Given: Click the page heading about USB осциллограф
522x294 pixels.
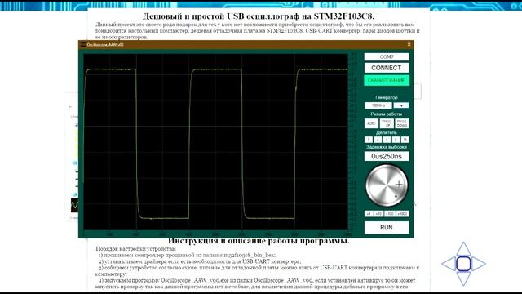Looking at the screenshot, I should tap(259, 16).
